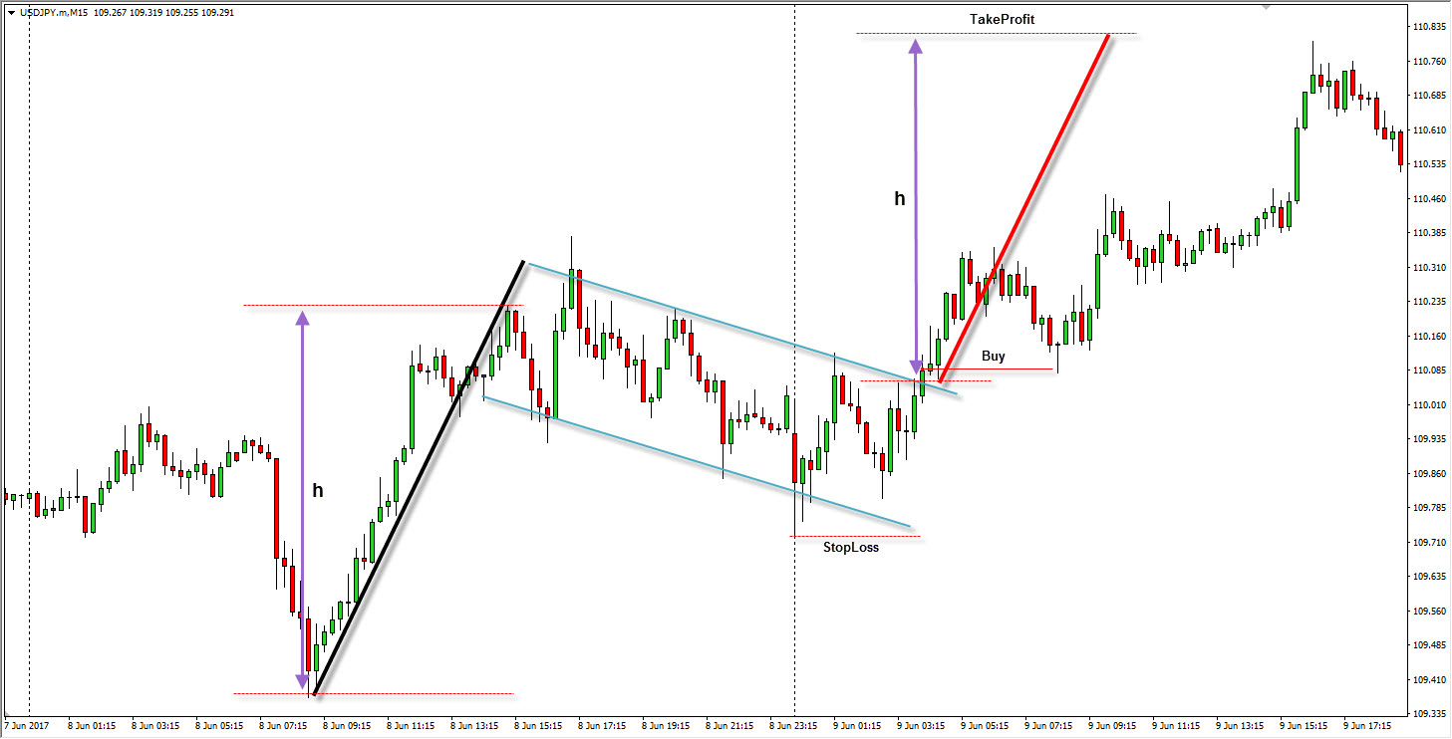Click the 109.785 price axis label
Image resolution: width=1452 pixels, height=739 pixels.
tap(1429, 508)
